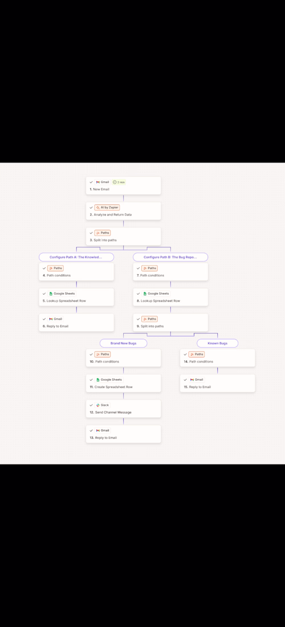The height and width of the screenshot is (627, 285).
Task: Click the Paths badge in step 10
Action: pos(103,355)
